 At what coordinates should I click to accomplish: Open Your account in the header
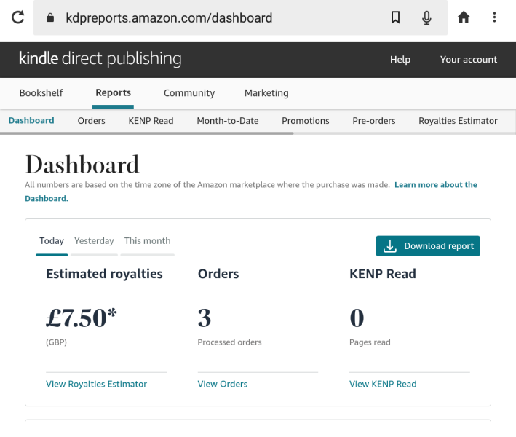pyautogui.click(x=469, y=60)
